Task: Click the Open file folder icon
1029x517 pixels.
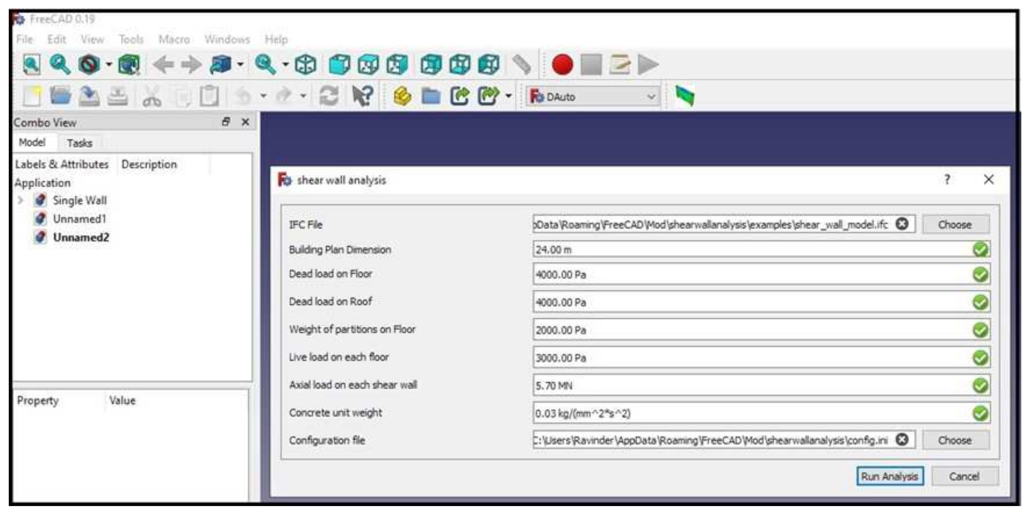Action: 60,96
